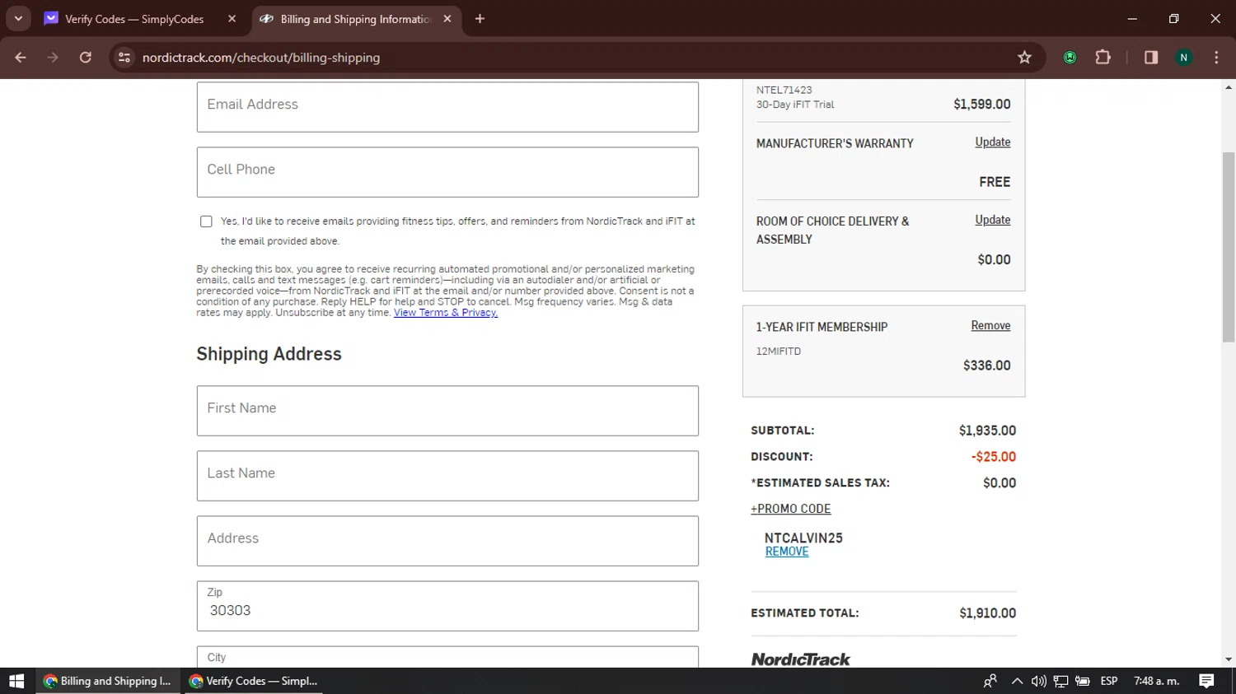1236x694 pixels.
Task: Click the Zip field containing 30303
Action: coord(447,606)
